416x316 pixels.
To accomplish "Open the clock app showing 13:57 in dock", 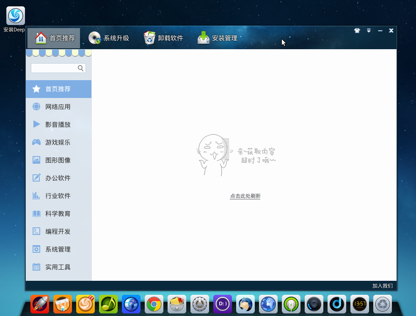I will [x=359, y=304].
